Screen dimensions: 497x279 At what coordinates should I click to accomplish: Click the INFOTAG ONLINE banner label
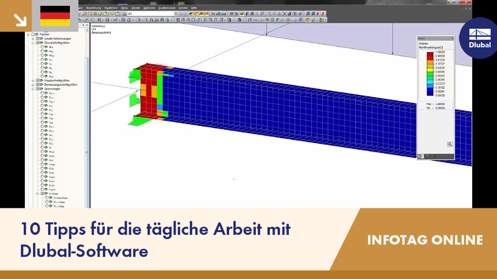click(425, 240)
